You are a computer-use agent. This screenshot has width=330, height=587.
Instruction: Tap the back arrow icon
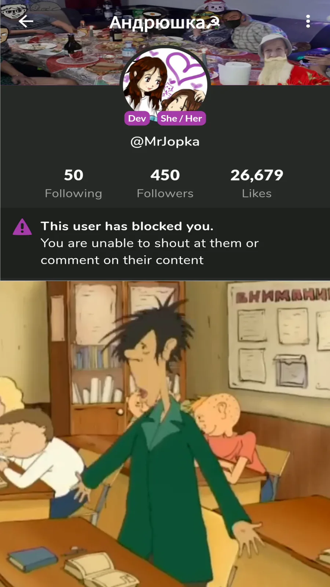pyautogui.click(x=26, y=21)
